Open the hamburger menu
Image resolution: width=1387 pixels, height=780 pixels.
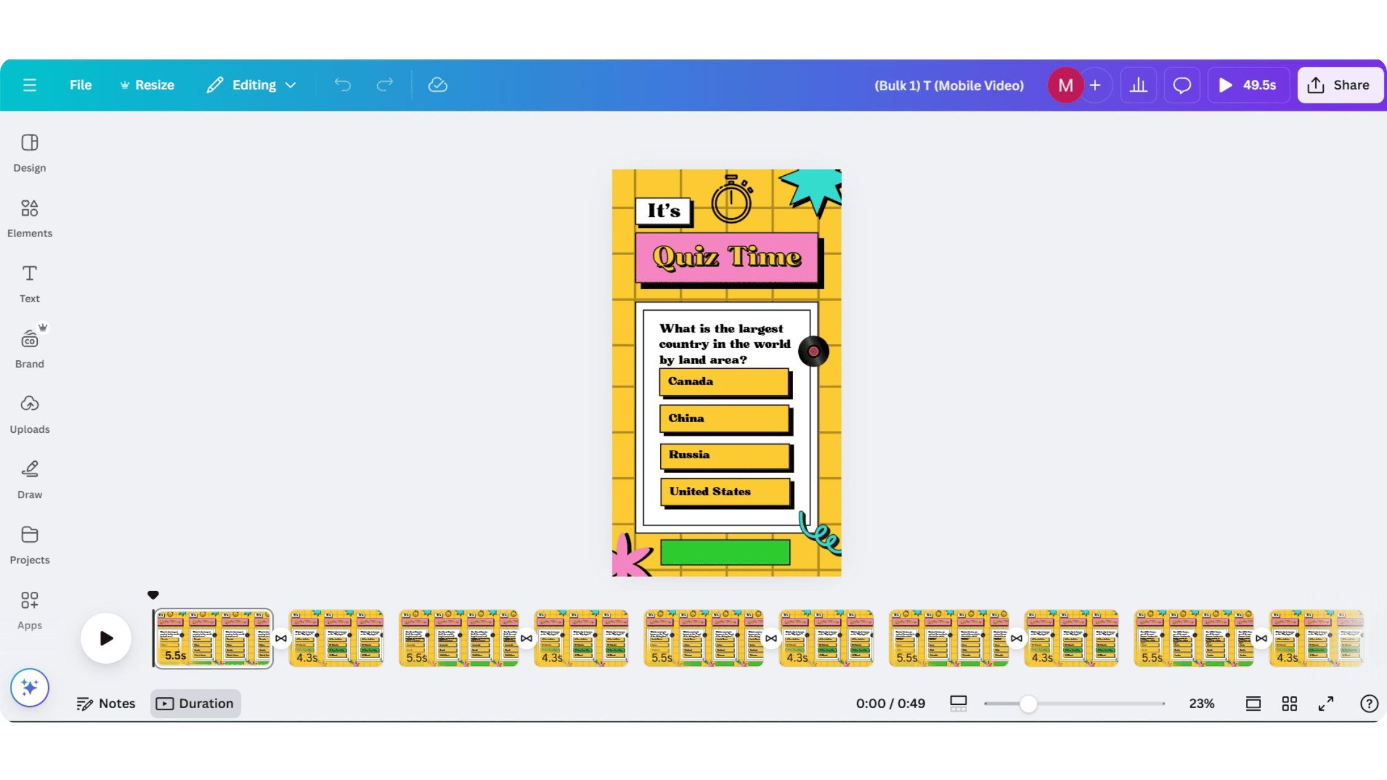click(30, 85)
